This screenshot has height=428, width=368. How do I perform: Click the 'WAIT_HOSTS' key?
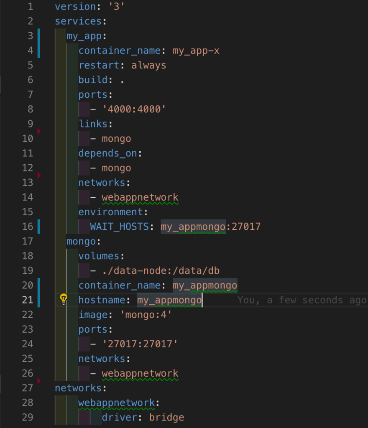pyautogui.click(x=119, y=227)
